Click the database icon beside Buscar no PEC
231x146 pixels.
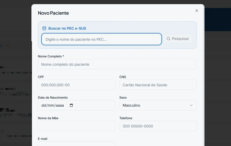(44, 28)
